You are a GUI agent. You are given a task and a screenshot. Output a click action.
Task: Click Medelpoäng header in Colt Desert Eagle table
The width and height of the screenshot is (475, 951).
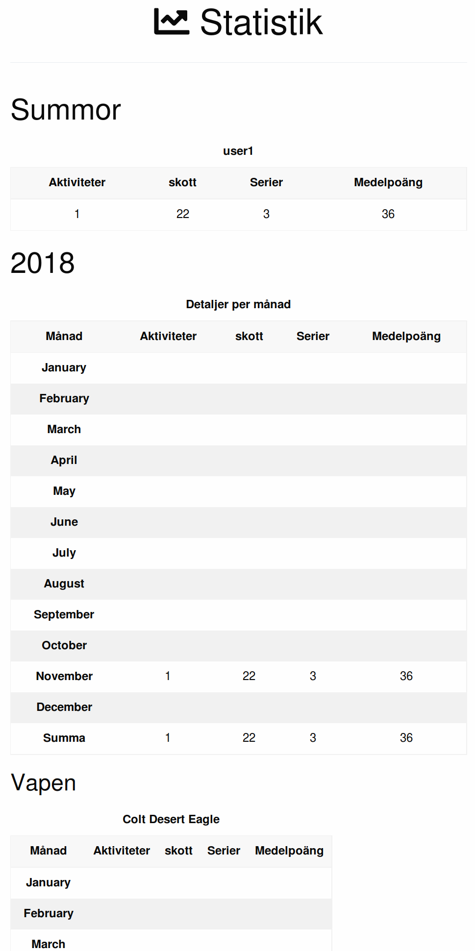click(289, 851)
